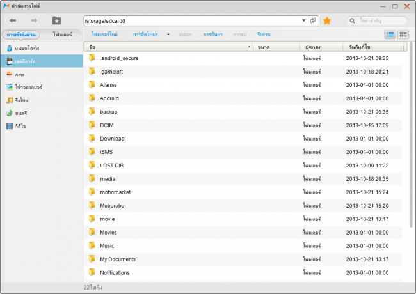Image resolution: width=416 pixels, height=294 pixels.
Task: Click the .android_secure folder icon
Action: (92, 58)
